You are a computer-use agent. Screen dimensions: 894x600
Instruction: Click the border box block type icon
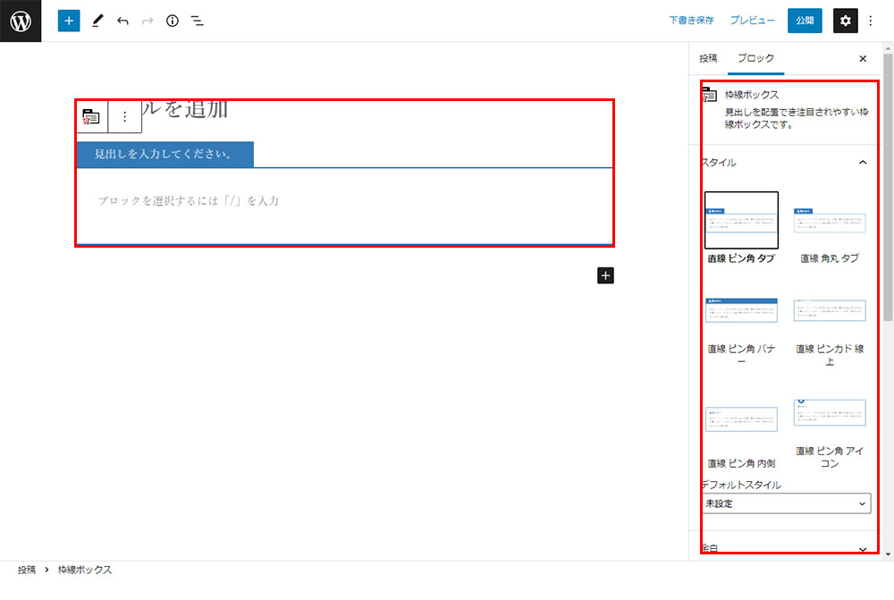tap(91, 116)
